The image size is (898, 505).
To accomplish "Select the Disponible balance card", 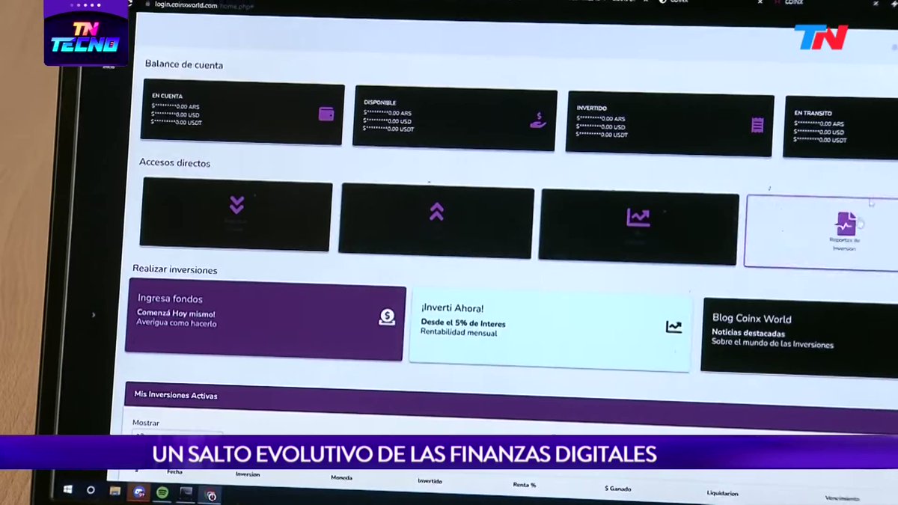I will (455, 118).
